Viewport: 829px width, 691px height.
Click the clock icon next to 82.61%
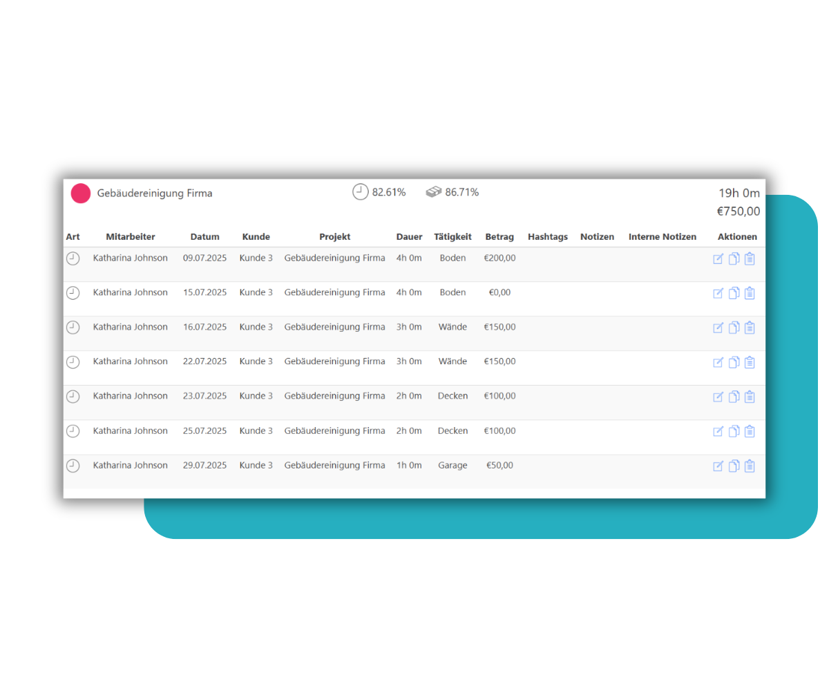tap(360, 192)
